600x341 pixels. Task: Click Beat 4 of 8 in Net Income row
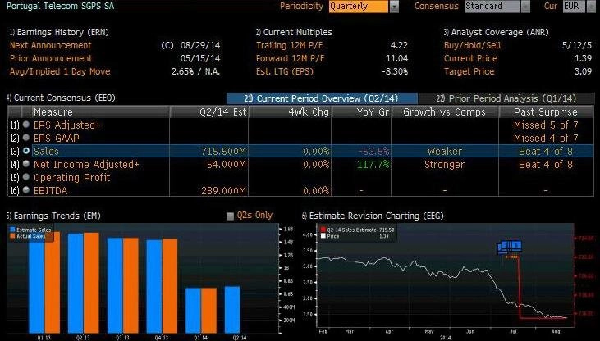546,165
